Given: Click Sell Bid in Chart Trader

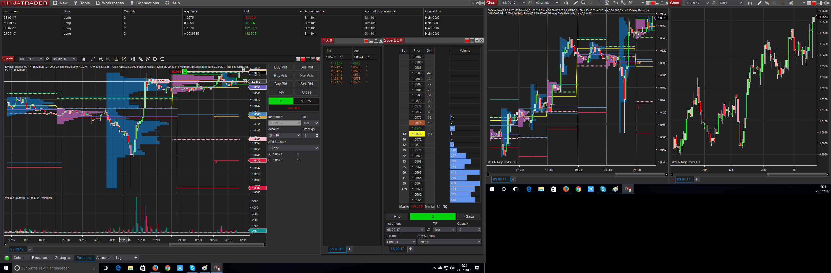Looking at the screenshot, I should (307, 84).
